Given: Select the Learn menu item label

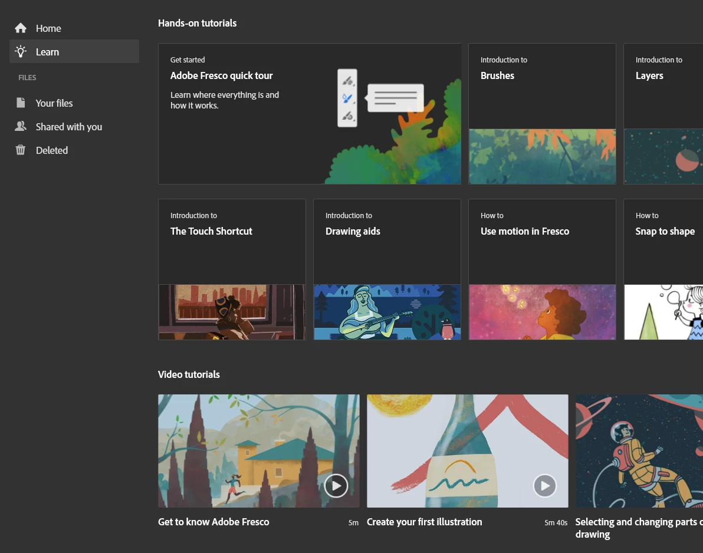Looking at the screenshot, I should point(48,52).
